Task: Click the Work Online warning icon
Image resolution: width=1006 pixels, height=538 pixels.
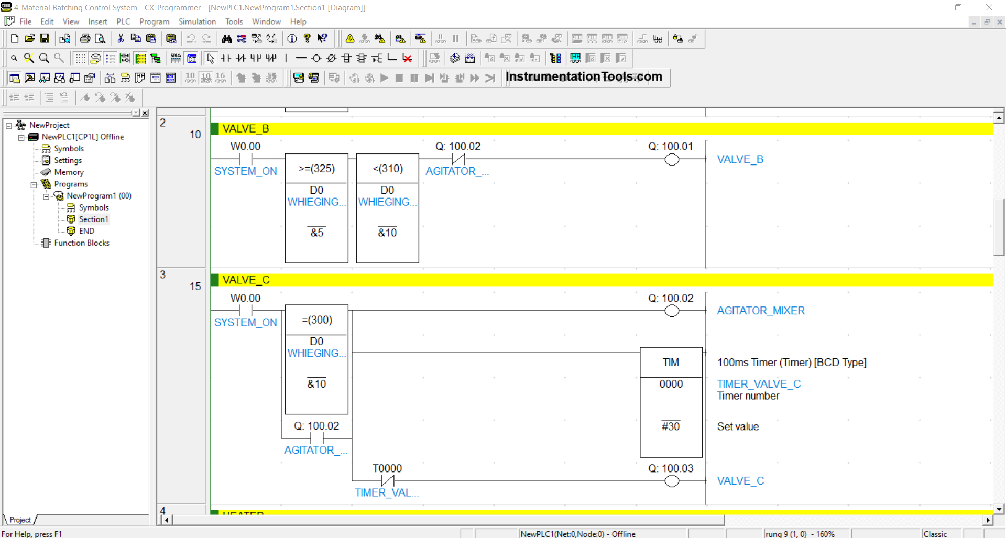Action: tap(350, 38)
